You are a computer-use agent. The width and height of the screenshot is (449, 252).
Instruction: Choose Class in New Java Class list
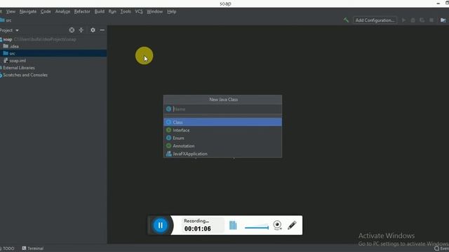(x=222, y=122)
